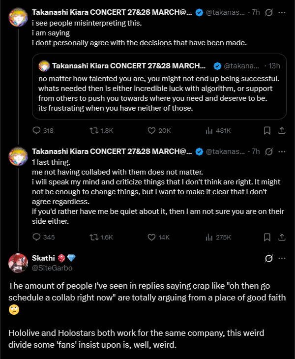Click Skathi's profile avatar
Screen dimensions: 295x359
18,263
